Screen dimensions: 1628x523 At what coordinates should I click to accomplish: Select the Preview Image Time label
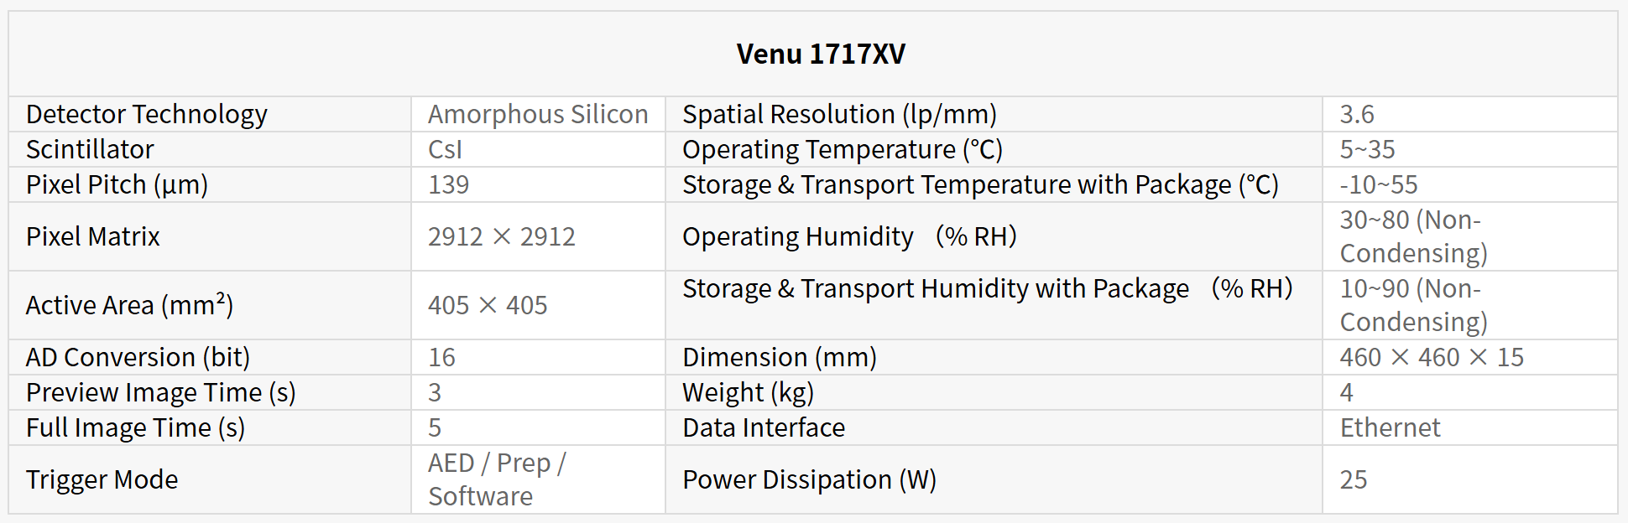tap(160, 392)
